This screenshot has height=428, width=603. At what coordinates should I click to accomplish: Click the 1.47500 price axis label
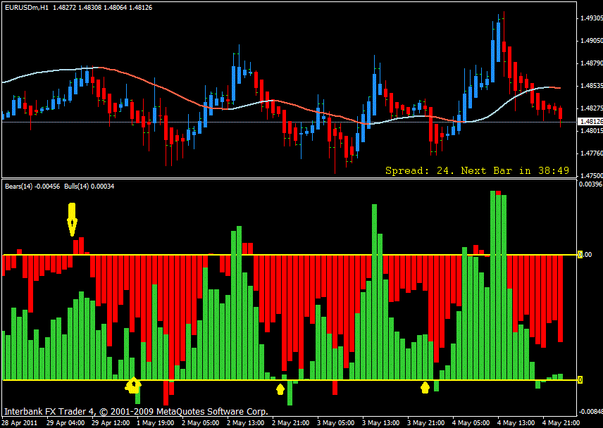592,175
